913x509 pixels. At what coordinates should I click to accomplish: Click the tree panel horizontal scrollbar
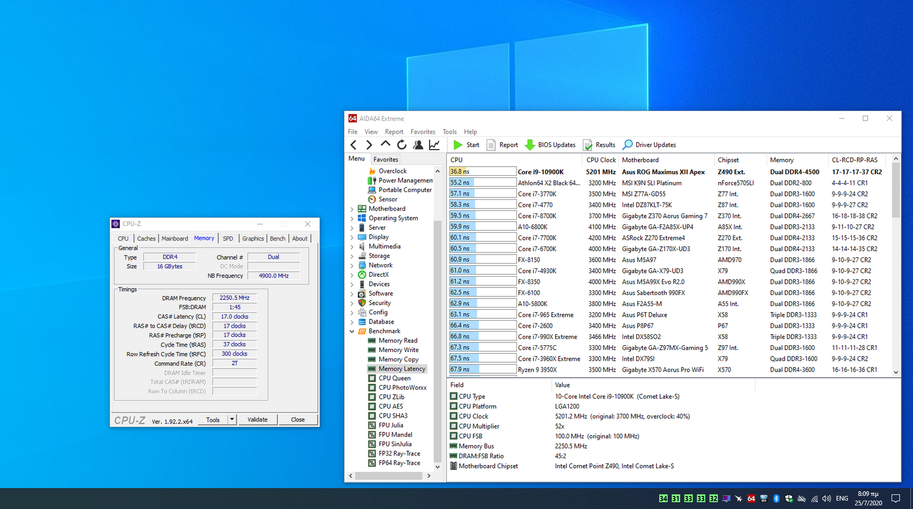pos(390,475)
